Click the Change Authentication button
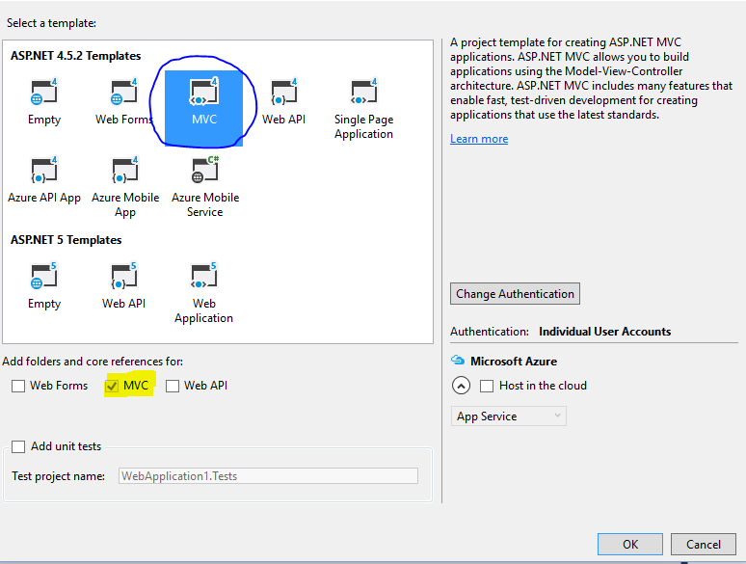 click(x=515, y=294)
